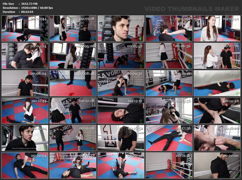Choose the frame timestamped 00:12:28
242x180 pixels.
pyautogui.click(x=73, y=111)
